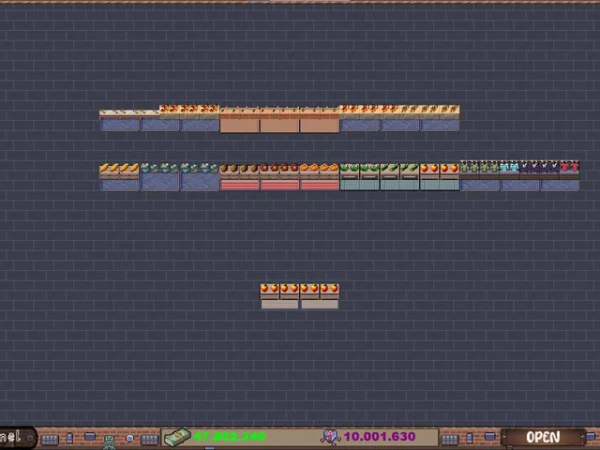Select the dark purple suits clothing rack
Viewport: 600px width, 450px height.
539,171
